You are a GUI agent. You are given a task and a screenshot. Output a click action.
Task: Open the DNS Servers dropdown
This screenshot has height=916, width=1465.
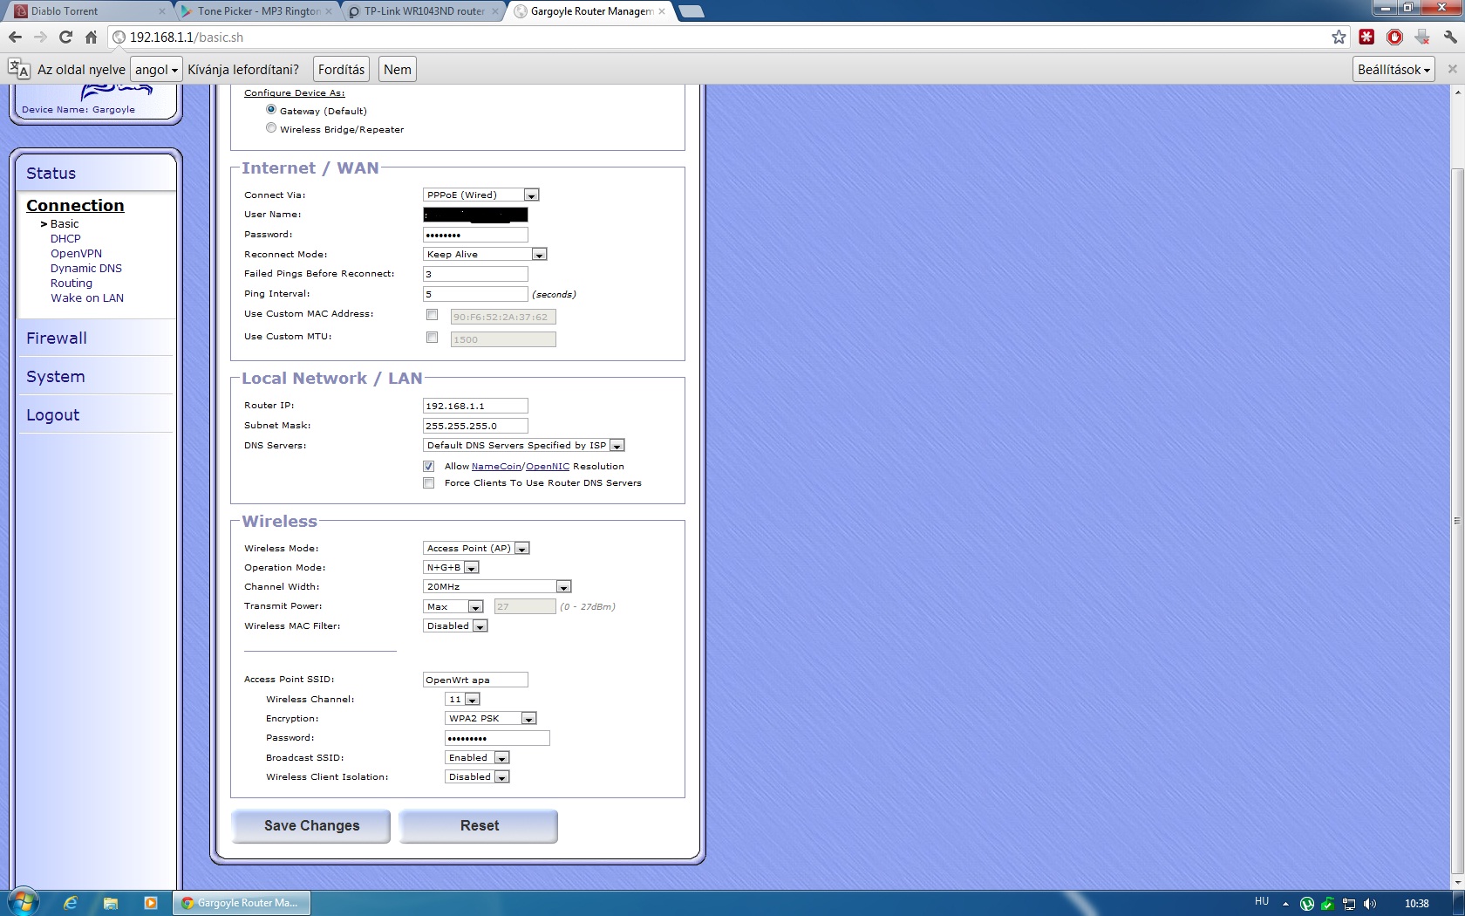[x=524, y=445]
